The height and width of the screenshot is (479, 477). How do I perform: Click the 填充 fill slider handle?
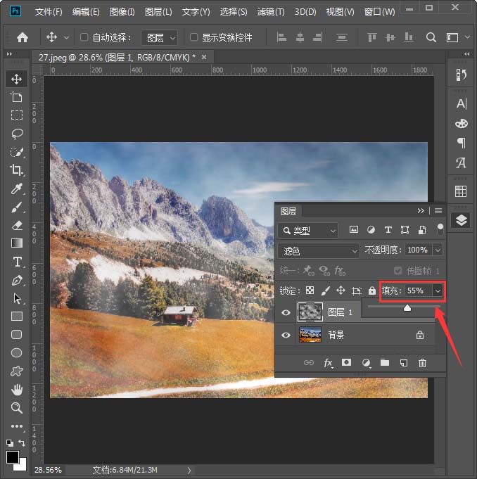pyautogui.click(x=407, y=308)
